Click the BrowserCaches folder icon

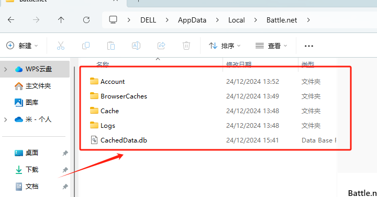pyautogui.click(x=94, y=96)
